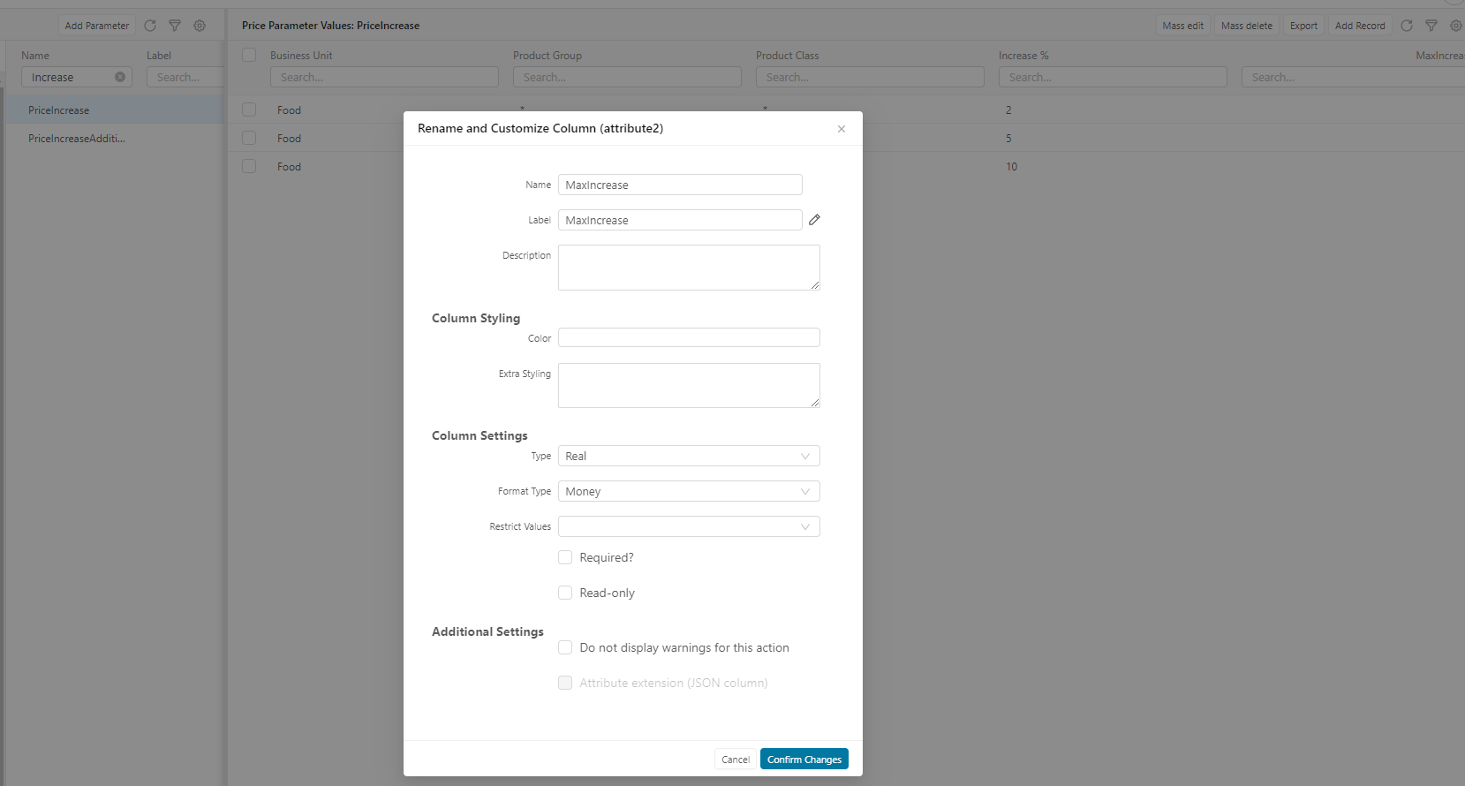1465x786 pixels.
Task: Open filter icon in left parameter panel
Action: tap(175, 26)
